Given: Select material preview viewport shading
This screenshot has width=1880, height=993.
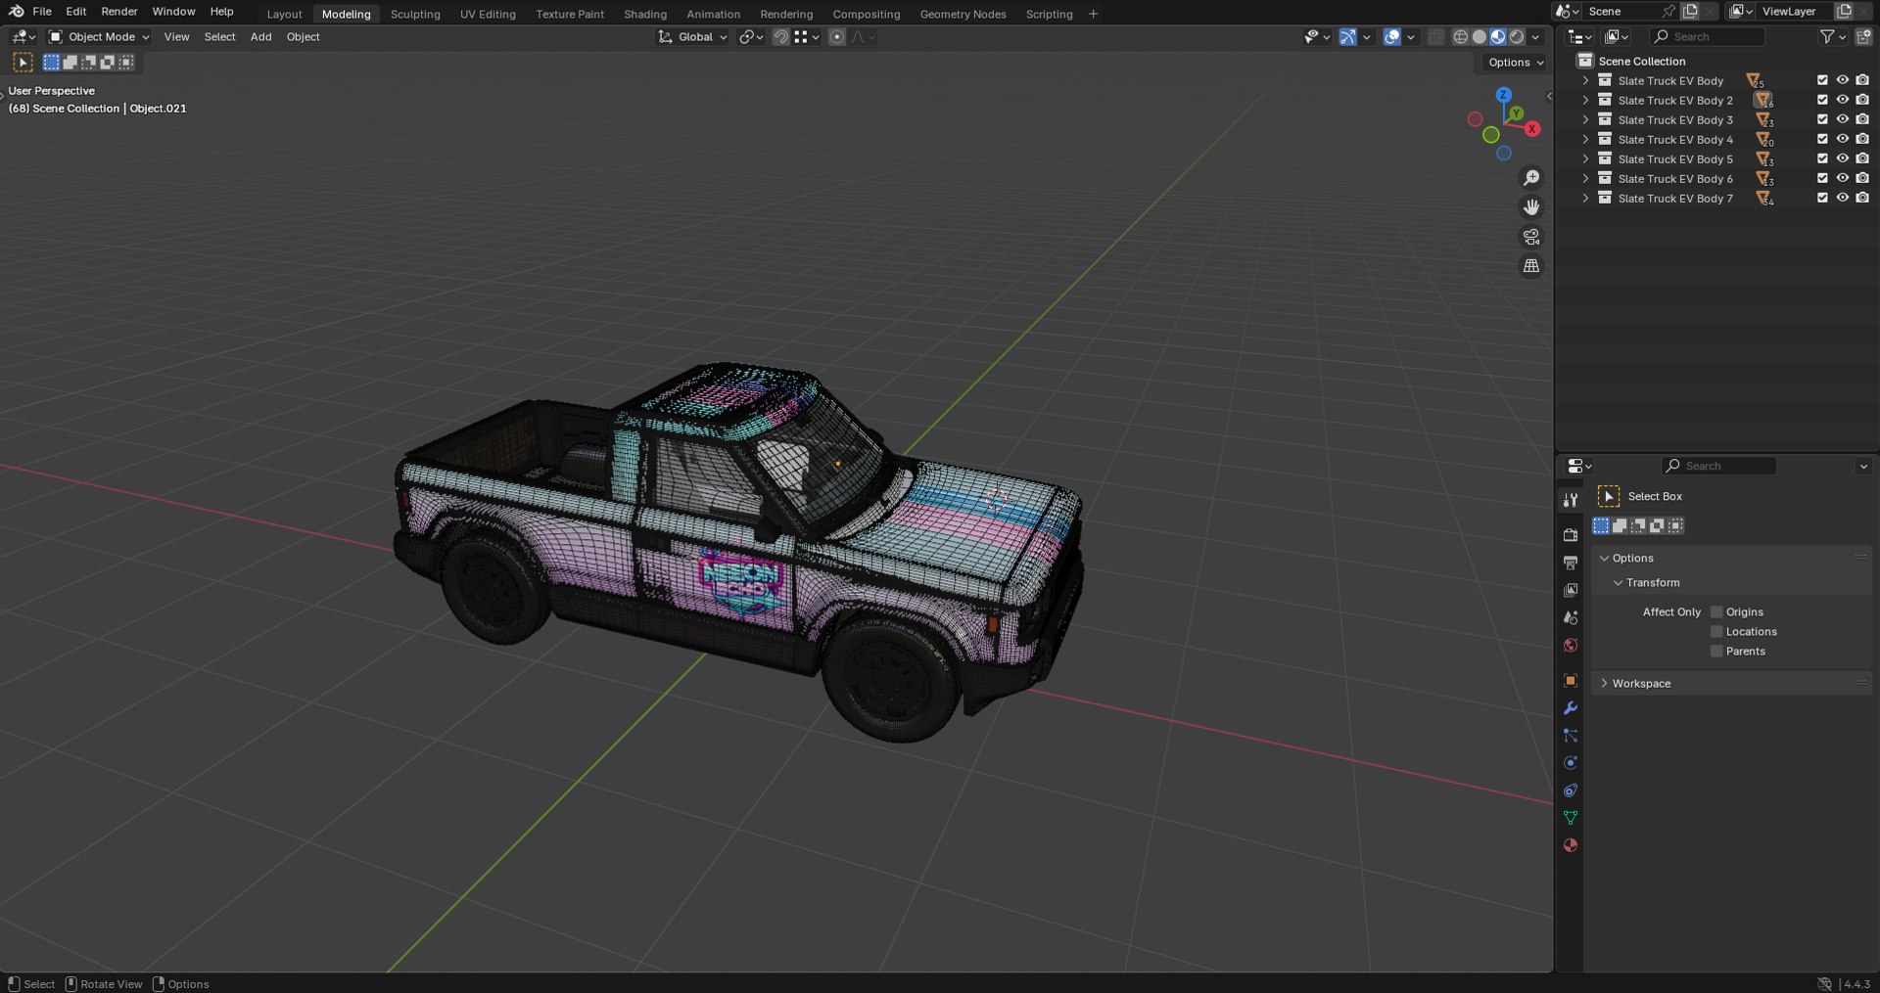Looking at the screenshot, I should click(1498, 37).
